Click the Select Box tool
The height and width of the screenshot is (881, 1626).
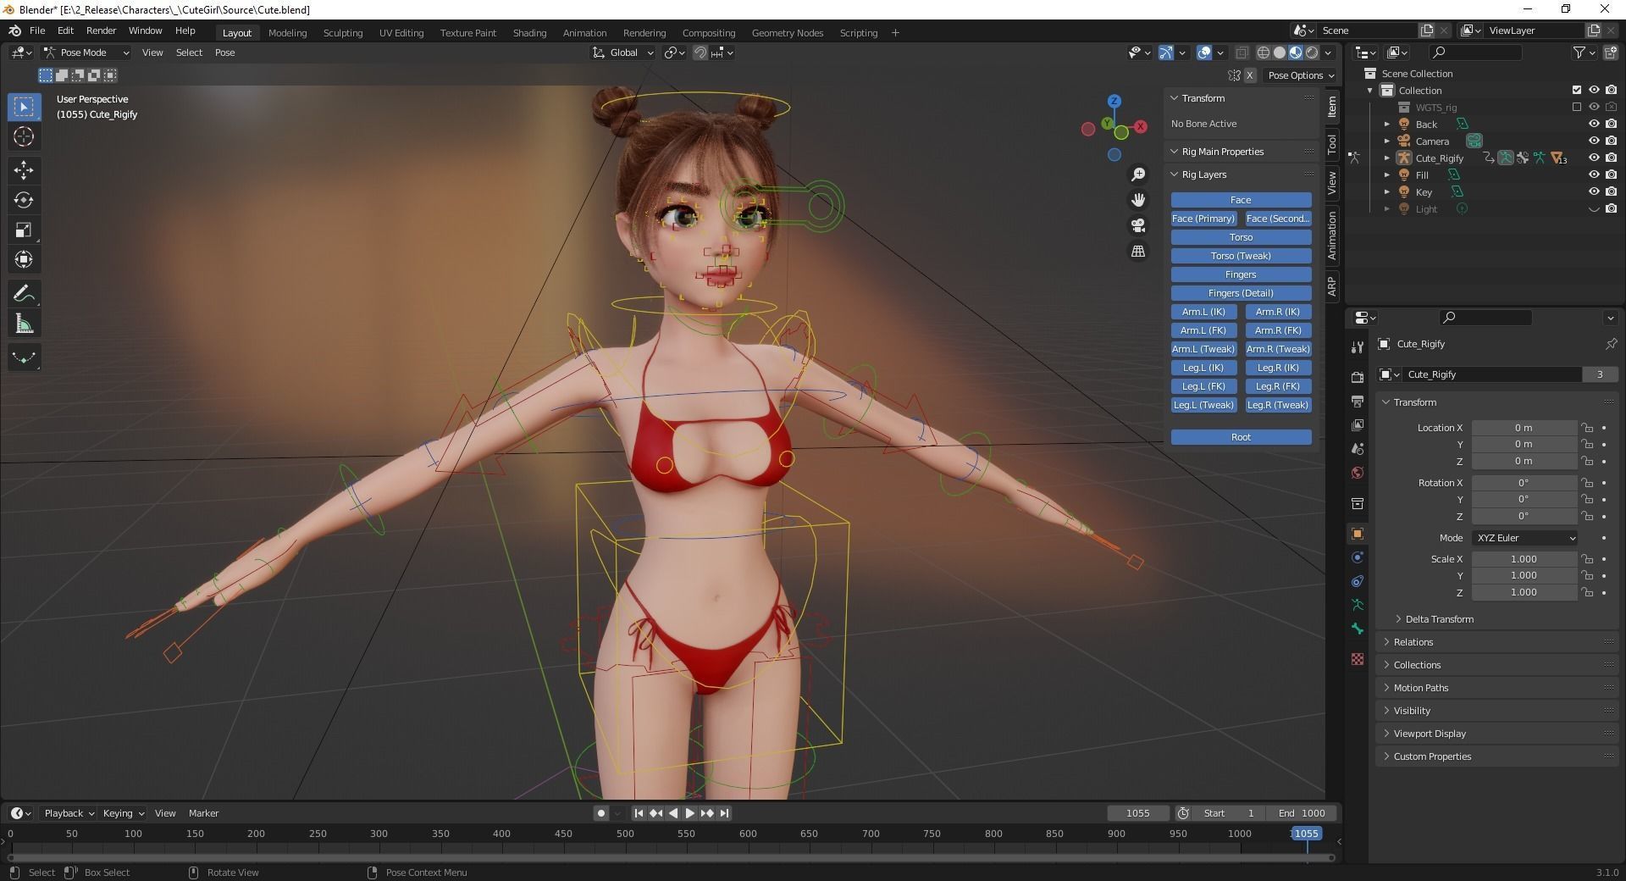24,107
